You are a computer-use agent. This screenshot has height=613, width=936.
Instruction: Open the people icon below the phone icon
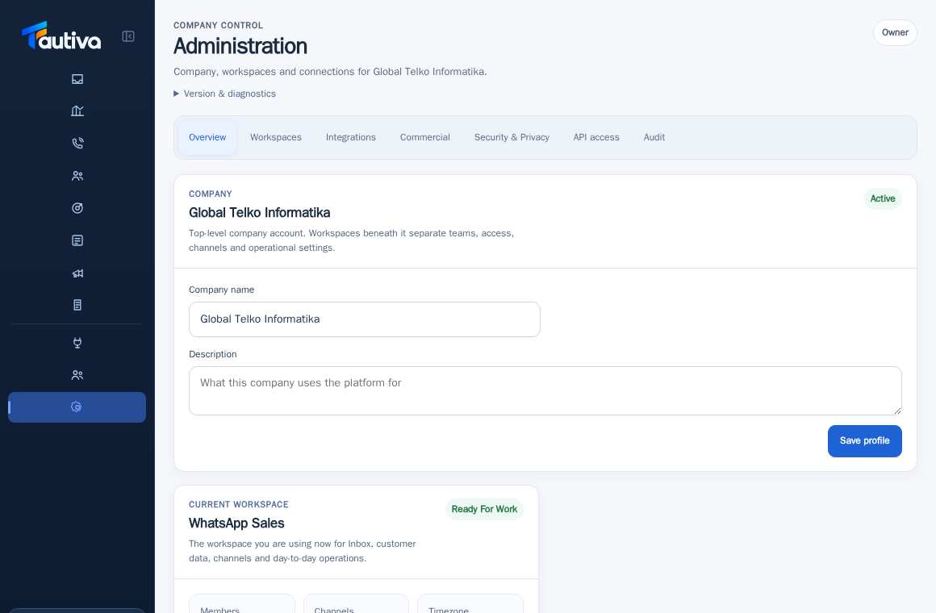pos(77,176)
